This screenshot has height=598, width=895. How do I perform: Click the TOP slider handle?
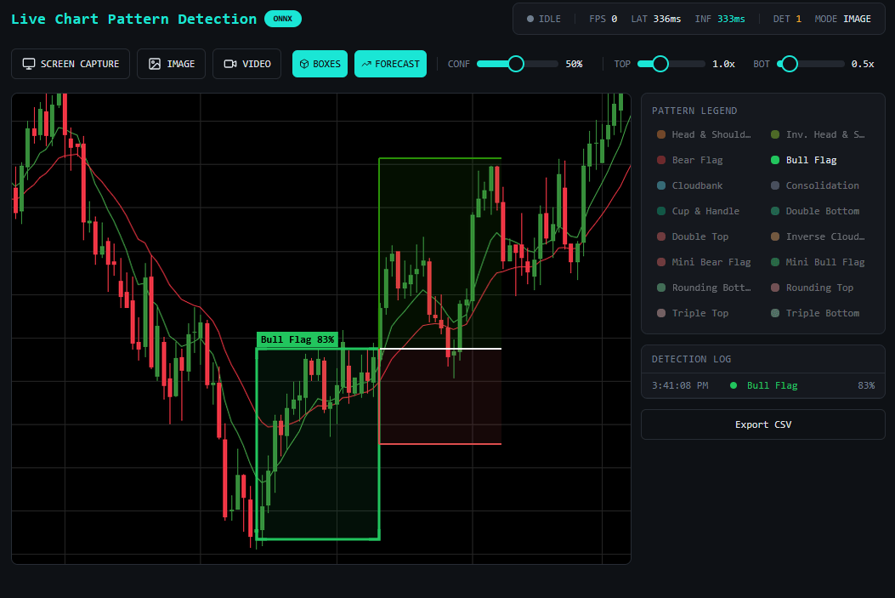pyautogui.click(x=660, y=64)
